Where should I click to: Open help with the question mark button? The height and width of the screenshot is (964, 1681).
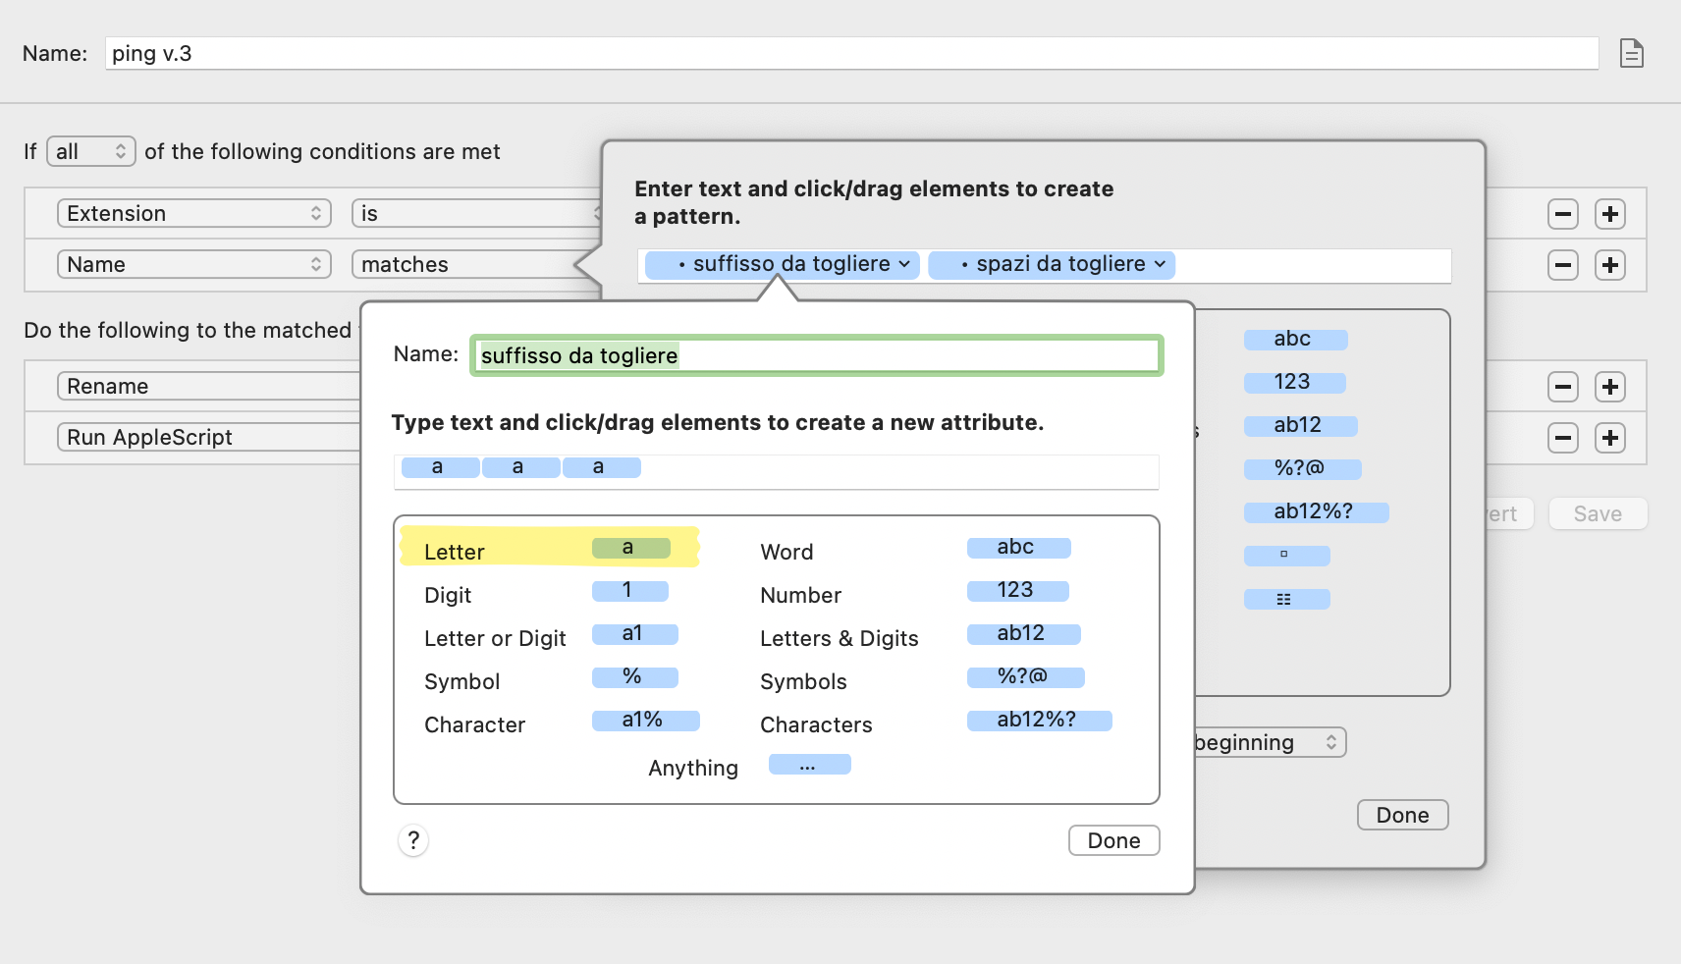click(413, 840)
